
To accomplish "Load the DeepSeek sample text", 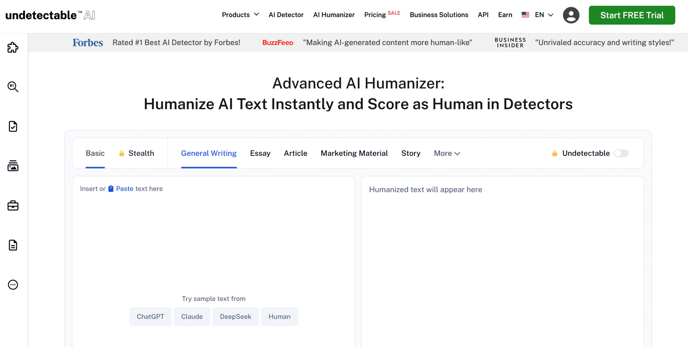I will (x=236, y=317).
